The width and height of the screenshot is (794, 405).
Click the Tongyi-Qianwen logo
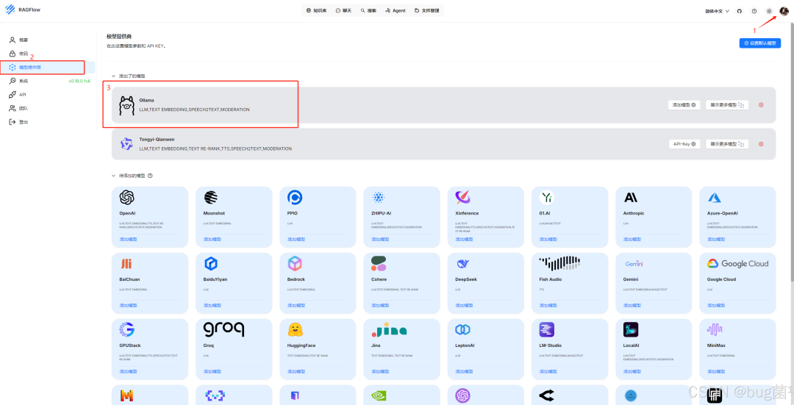tap(126, 144)
